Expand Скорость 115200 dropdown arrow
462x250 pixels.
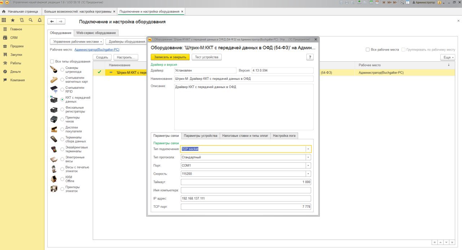click(x=308, y=174)
